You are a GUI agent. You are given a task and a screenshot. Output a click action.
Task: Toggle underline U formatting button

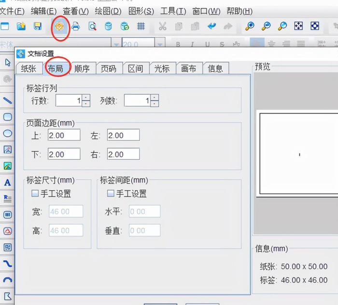coord(207,44)
